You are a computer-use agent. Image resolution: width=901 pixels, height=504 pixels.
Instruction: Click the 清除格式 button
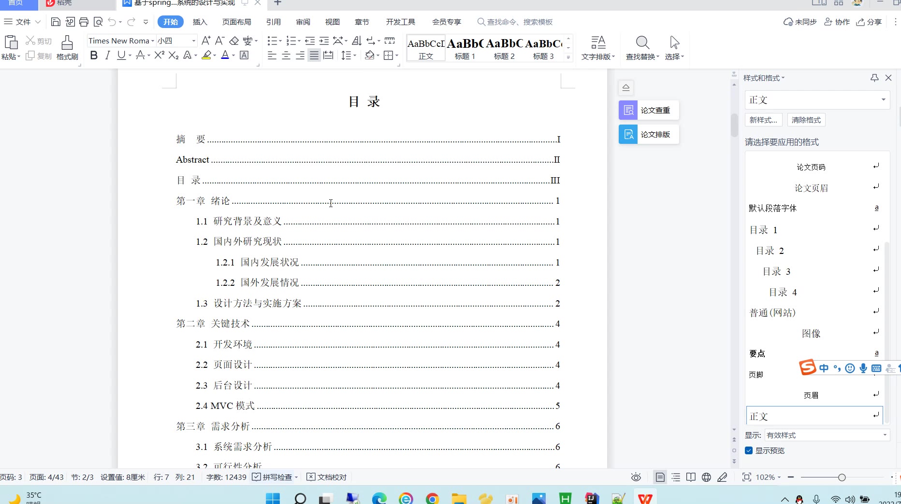pyautogui.click(x=806, y=120)
